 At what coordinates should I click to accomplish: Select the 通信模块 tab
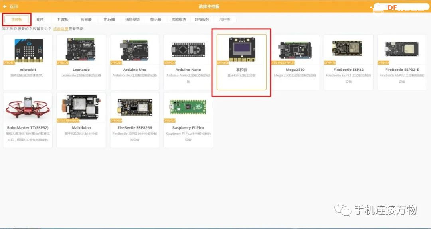pyautogui.click(x=132, y=20)
